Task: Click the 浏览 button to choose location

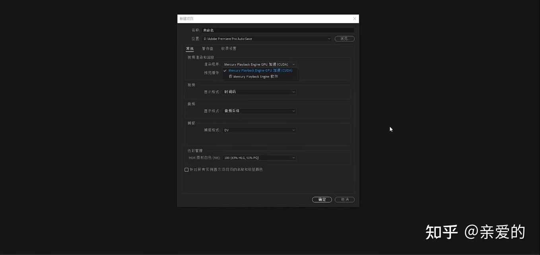Action: (344, 39)
